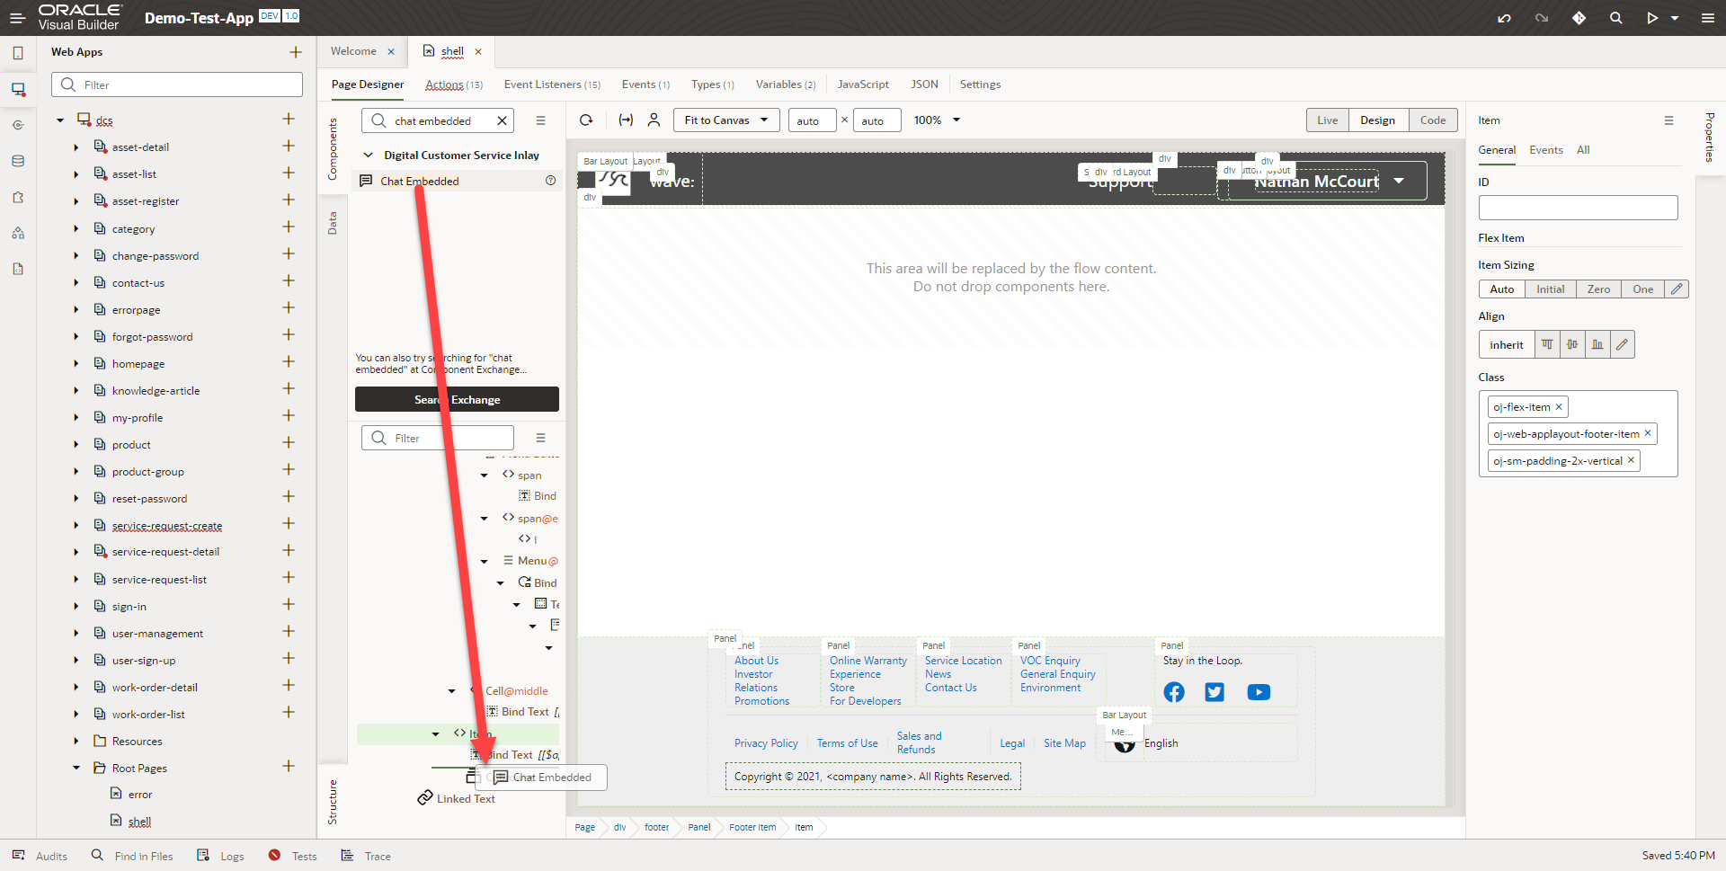The height and width of the screenshot is (871, 1726).
Task: Click About Us footer link
Action: [756, 661]
